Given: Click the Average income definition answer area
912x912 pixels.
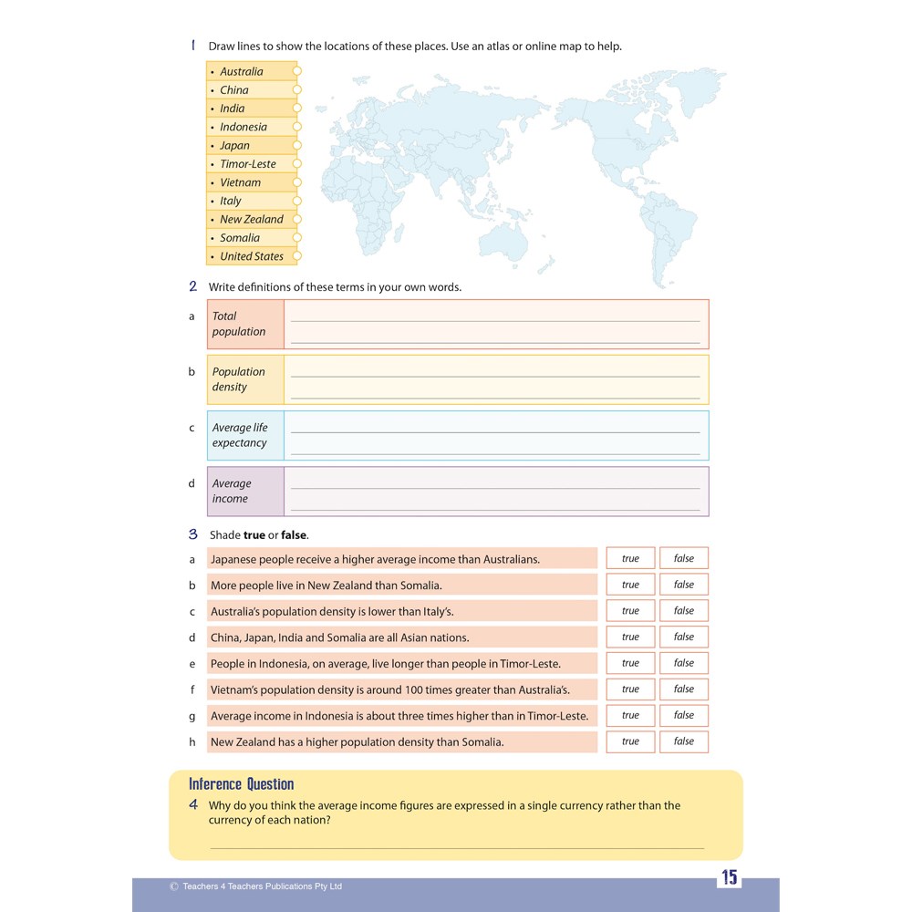Looking at the screenshot, I should 496,492.
